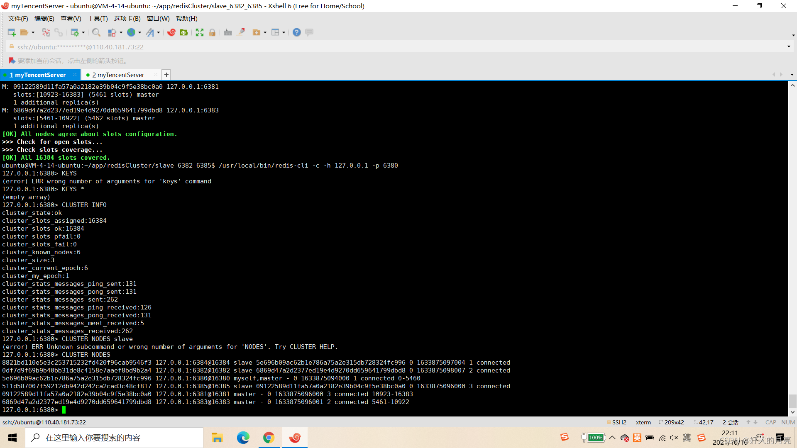Launch Xmanager from the red swirl icon
The image size is (797, 448).
coord(171,32)
